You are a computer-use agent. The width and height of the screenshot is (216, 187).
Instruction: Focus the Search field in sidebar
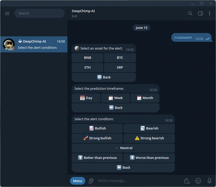click(x=39, y=13)
